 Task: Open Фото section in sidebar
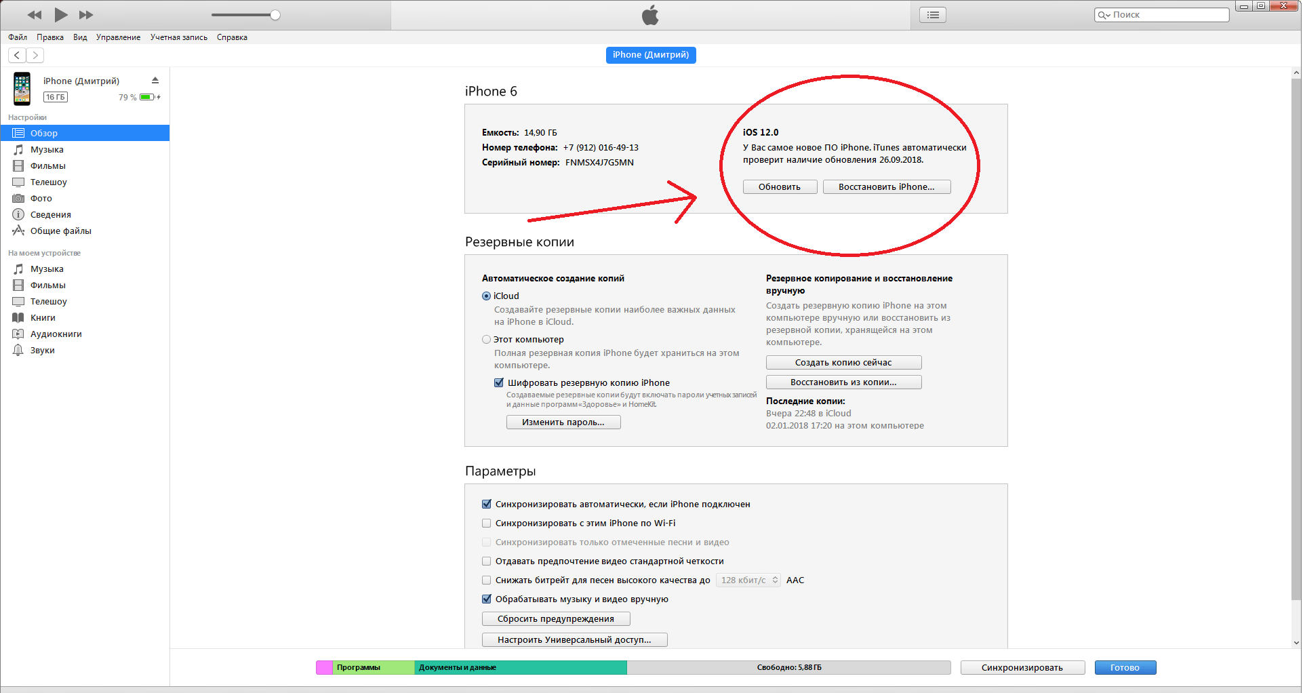pyautogui.click(x=41, y=199)
